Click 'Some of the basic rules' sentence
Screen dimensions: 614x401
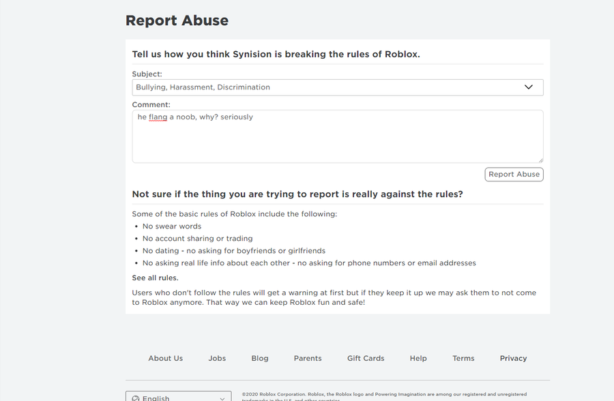click(234, 214)
